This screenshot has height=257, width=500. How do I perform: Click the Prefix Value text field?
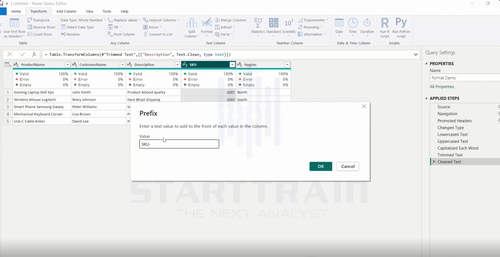pyautogui.click(x=179, y=144)
